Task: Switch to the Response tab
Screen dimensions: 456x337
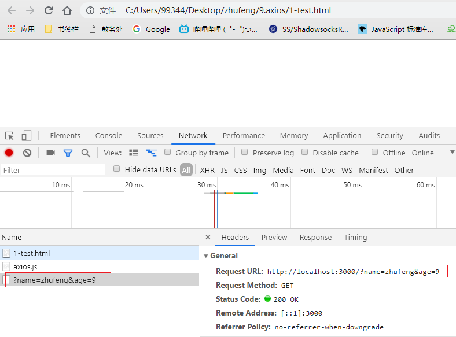Action: click(x=315, y=238)
